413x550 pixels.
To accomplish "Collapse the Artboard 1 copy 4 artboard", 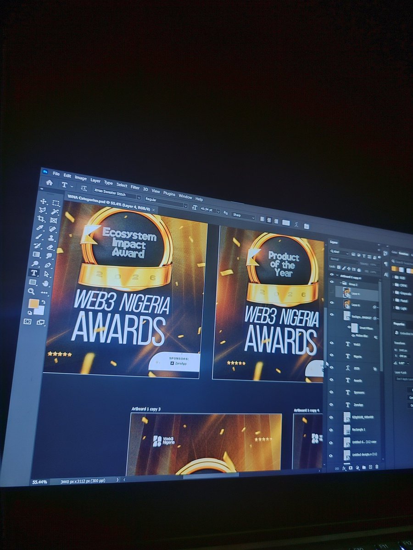I will pos(337,275).
